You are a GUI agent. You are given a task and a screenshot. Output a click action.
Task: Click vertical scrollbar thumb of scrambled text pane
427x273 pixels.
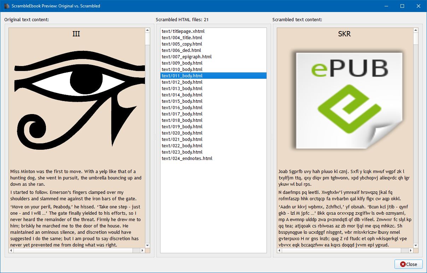click(416, 39)
